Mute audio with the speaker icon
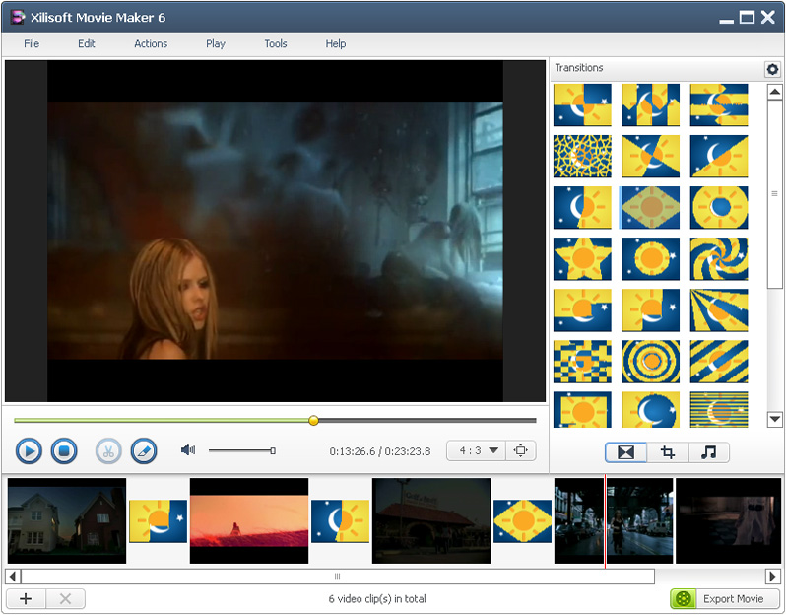This screenshot has height=615, width=786. coord(188,450)
